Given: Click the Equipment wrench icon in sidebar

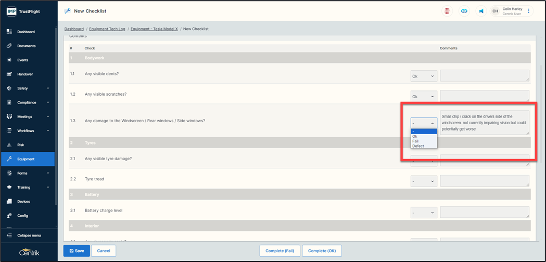Looking at the screenshot, I should 9,159.
